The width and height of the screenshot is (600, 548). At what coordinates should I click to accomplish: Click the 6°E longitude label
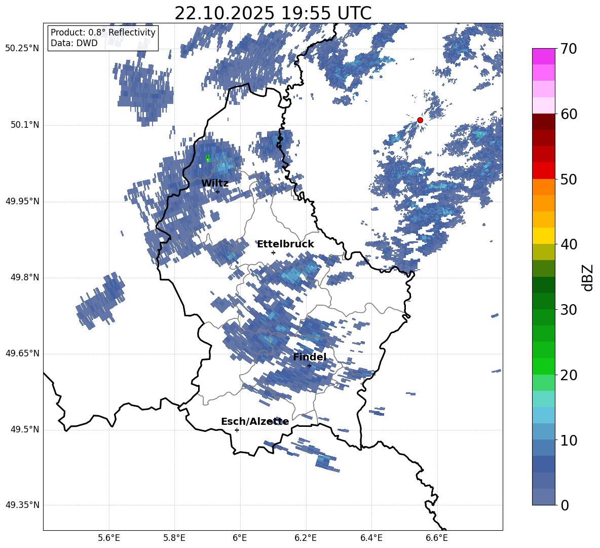(240, 538)
